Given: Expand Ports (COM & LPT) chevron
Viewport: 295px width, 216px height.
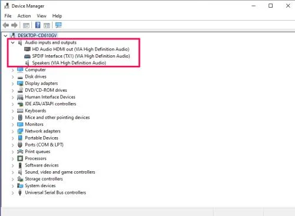Looking at the screenshot, I should point(13,145).
